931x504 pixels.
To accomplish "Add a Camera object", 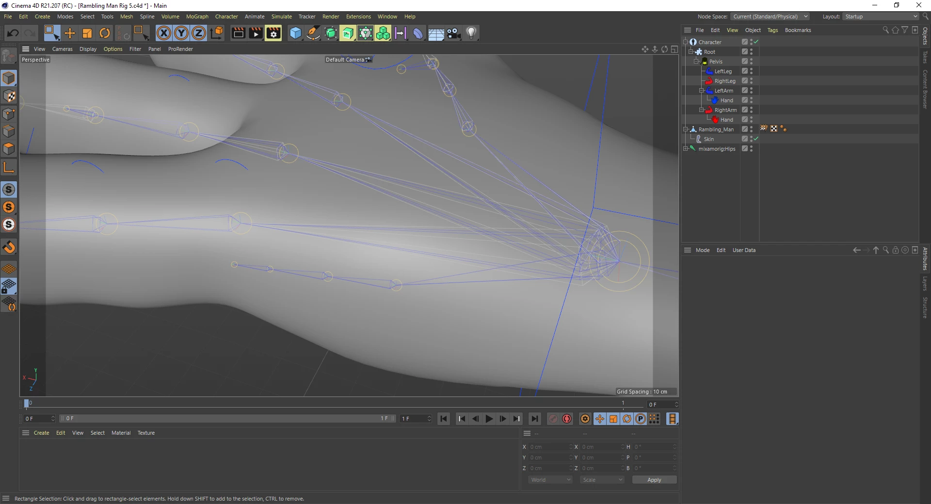I will click(x=453, y=33).
